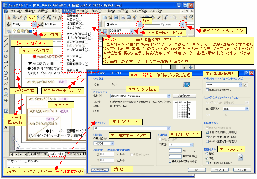Viewport: 257px width, 179px height.
Task: Select the Hatch tool
Action: pyautogui.click(x=6, y=111)
